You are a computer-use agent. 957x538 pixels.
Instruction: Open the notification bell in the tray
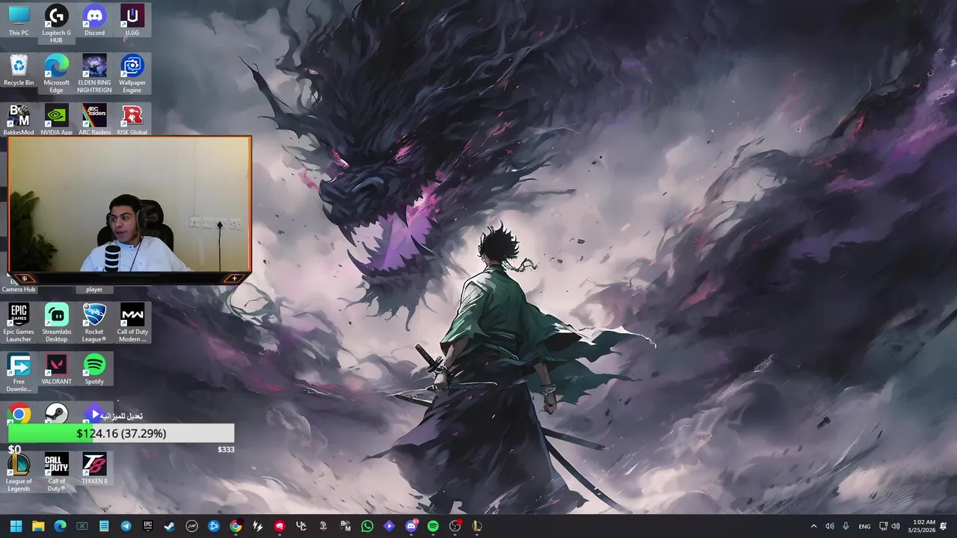pos(944,526)
